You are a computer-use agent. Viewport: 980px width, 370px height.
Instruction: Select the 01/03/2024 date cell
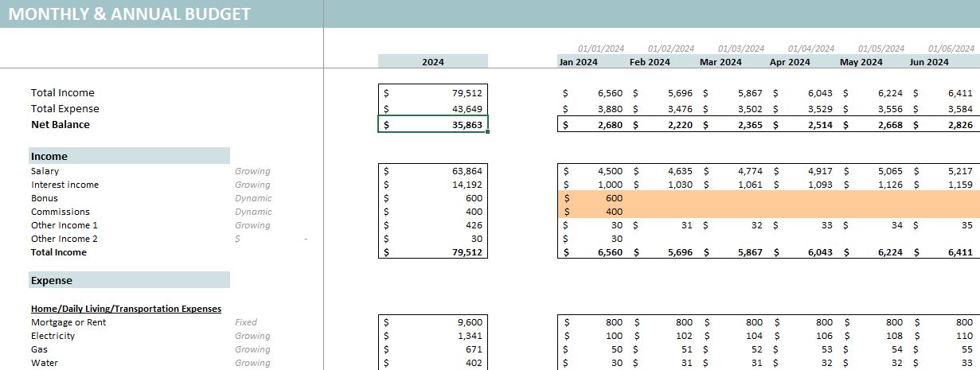tap(741, 49)
